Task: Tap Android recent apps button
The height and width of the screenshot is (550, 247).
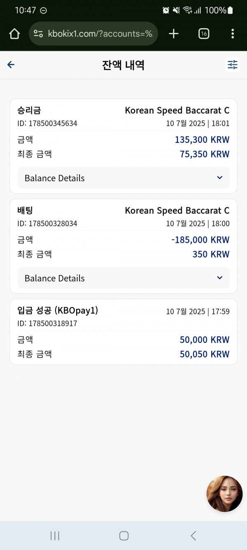Action: [x=54, y=536]
